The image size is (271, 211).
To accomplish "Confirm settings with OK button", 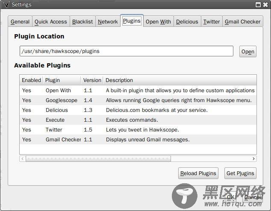I will tap(230, 197).
